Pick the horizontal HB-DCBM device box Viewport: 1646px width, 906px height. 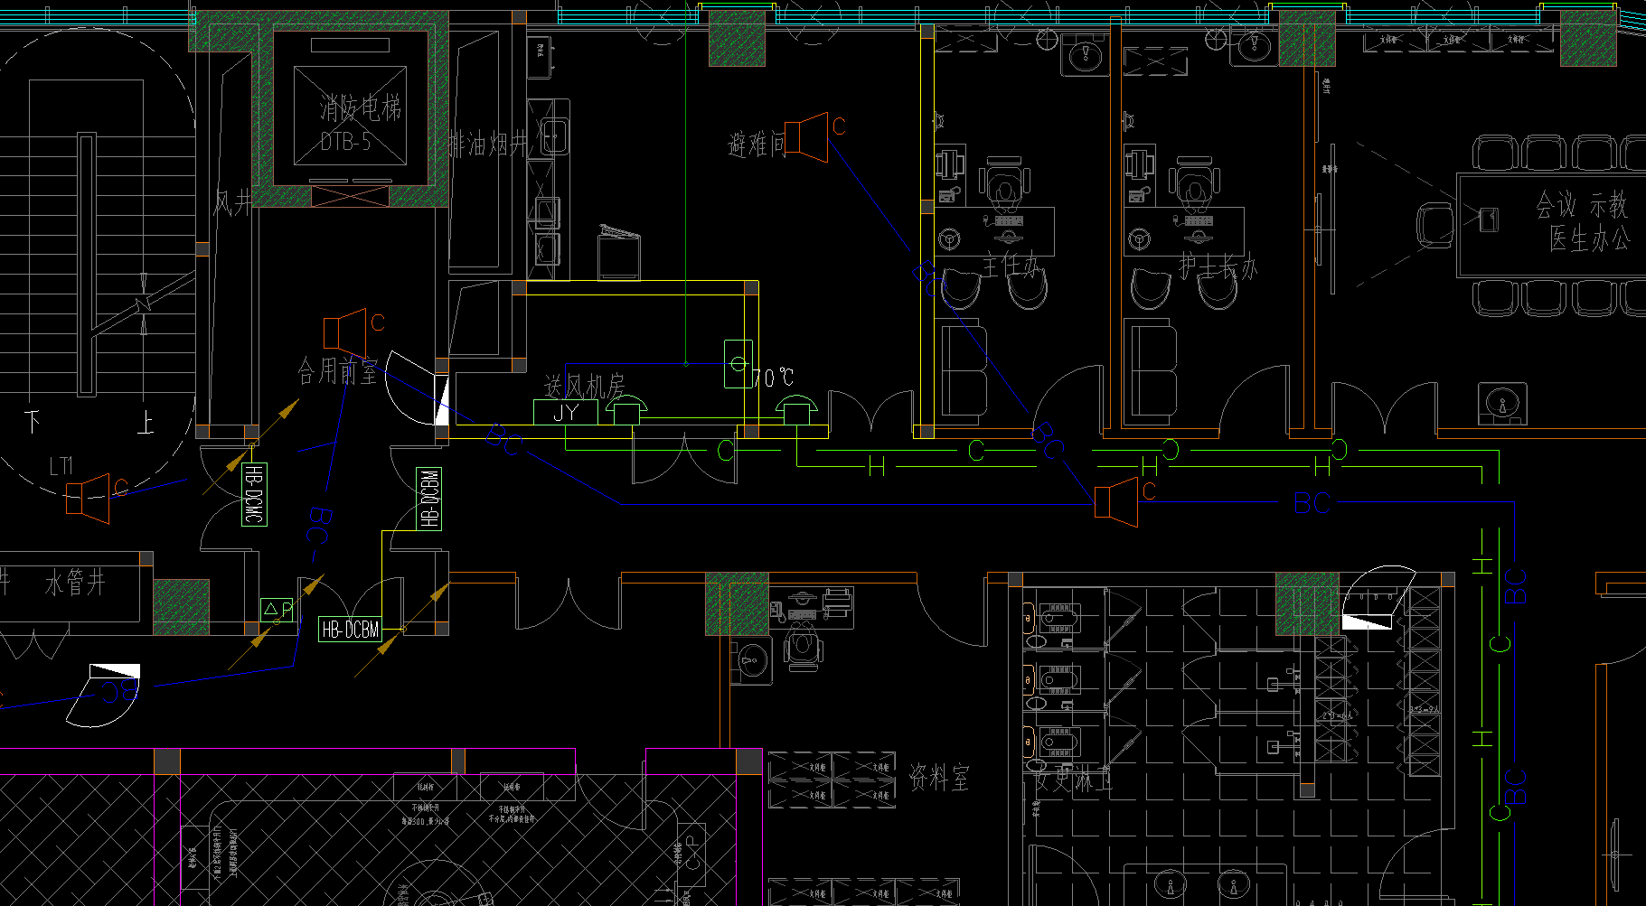click(x=350, y=630)
